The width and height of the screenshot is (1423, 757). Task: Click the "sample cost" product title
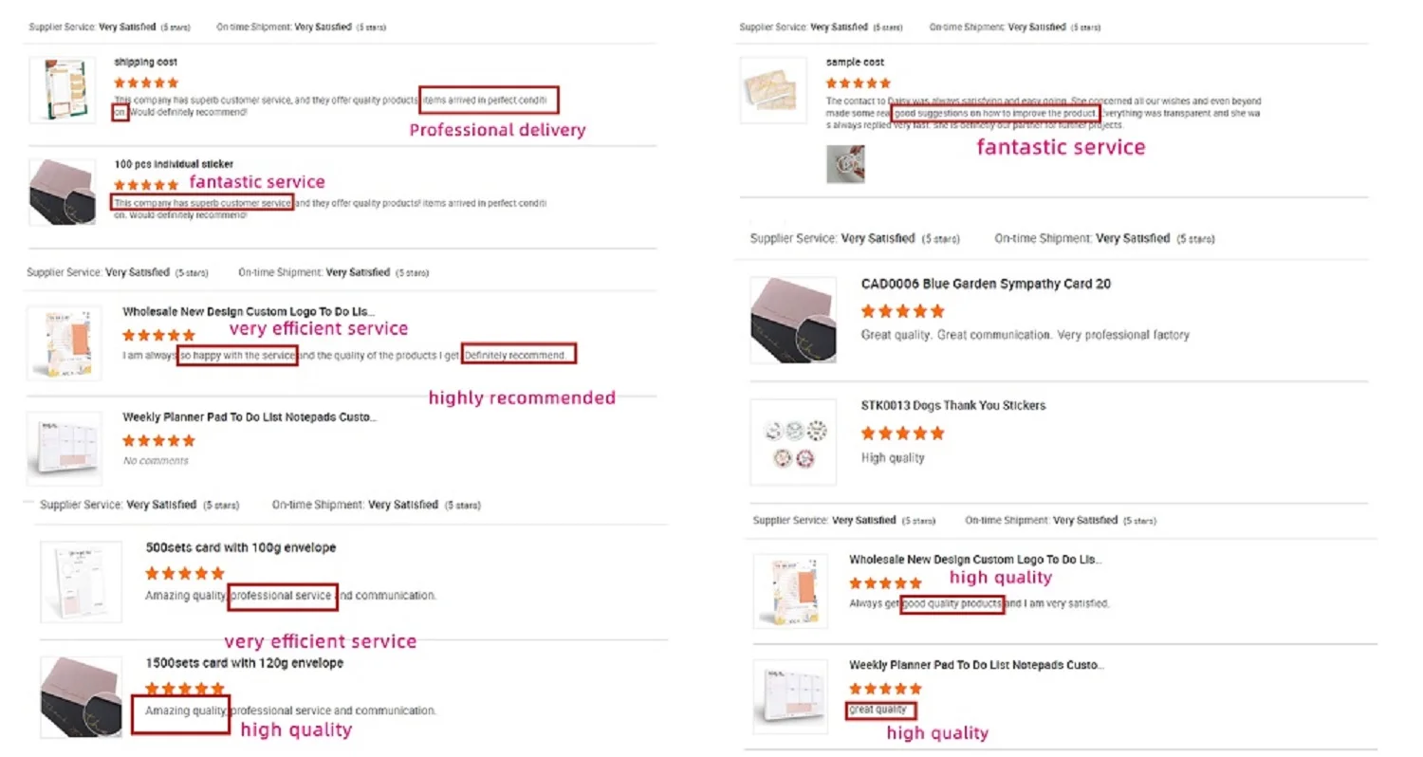click(x=855, y=63)
